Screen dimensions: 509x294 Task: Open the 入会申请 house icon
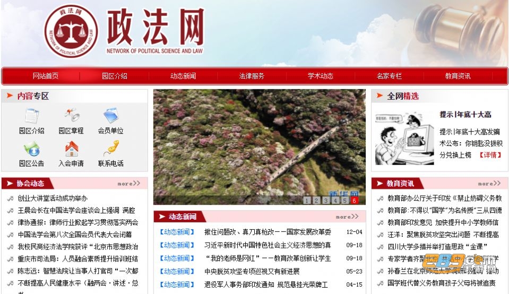click(71, 148)
